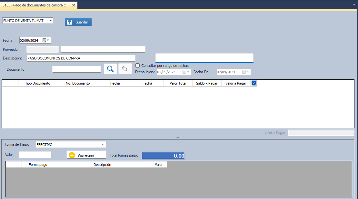Click the floppy disk icon on Guardar
358x199 pixels.
click(x=70, y=22)
